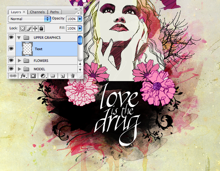
Task: Open the Layers panel options menu
Action: [80, 13]
